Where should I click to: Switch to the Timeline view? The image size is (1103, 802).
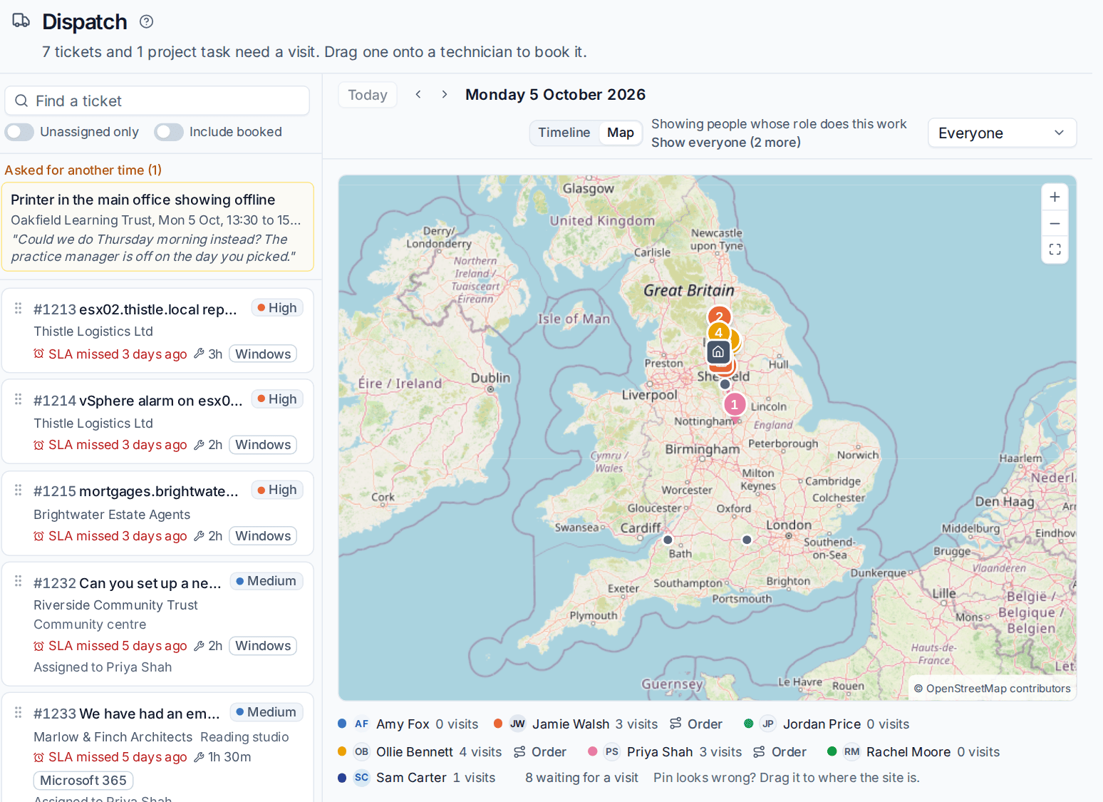click(564, 133)
